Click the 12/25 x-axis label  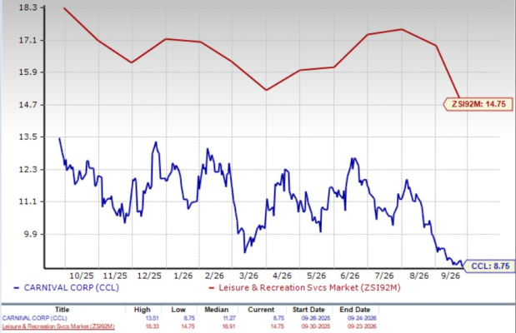tap(149, 276)
